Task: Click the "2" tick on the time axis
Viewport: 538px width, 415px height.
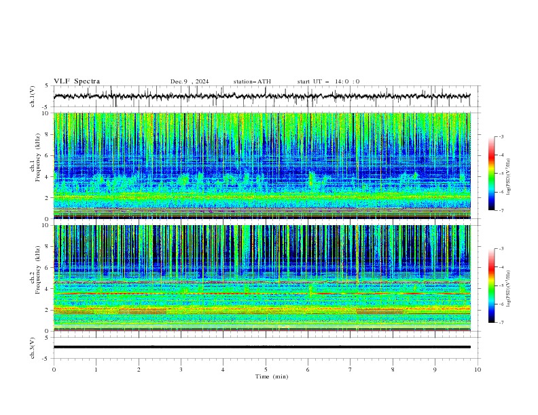Action: pos(139,370)
